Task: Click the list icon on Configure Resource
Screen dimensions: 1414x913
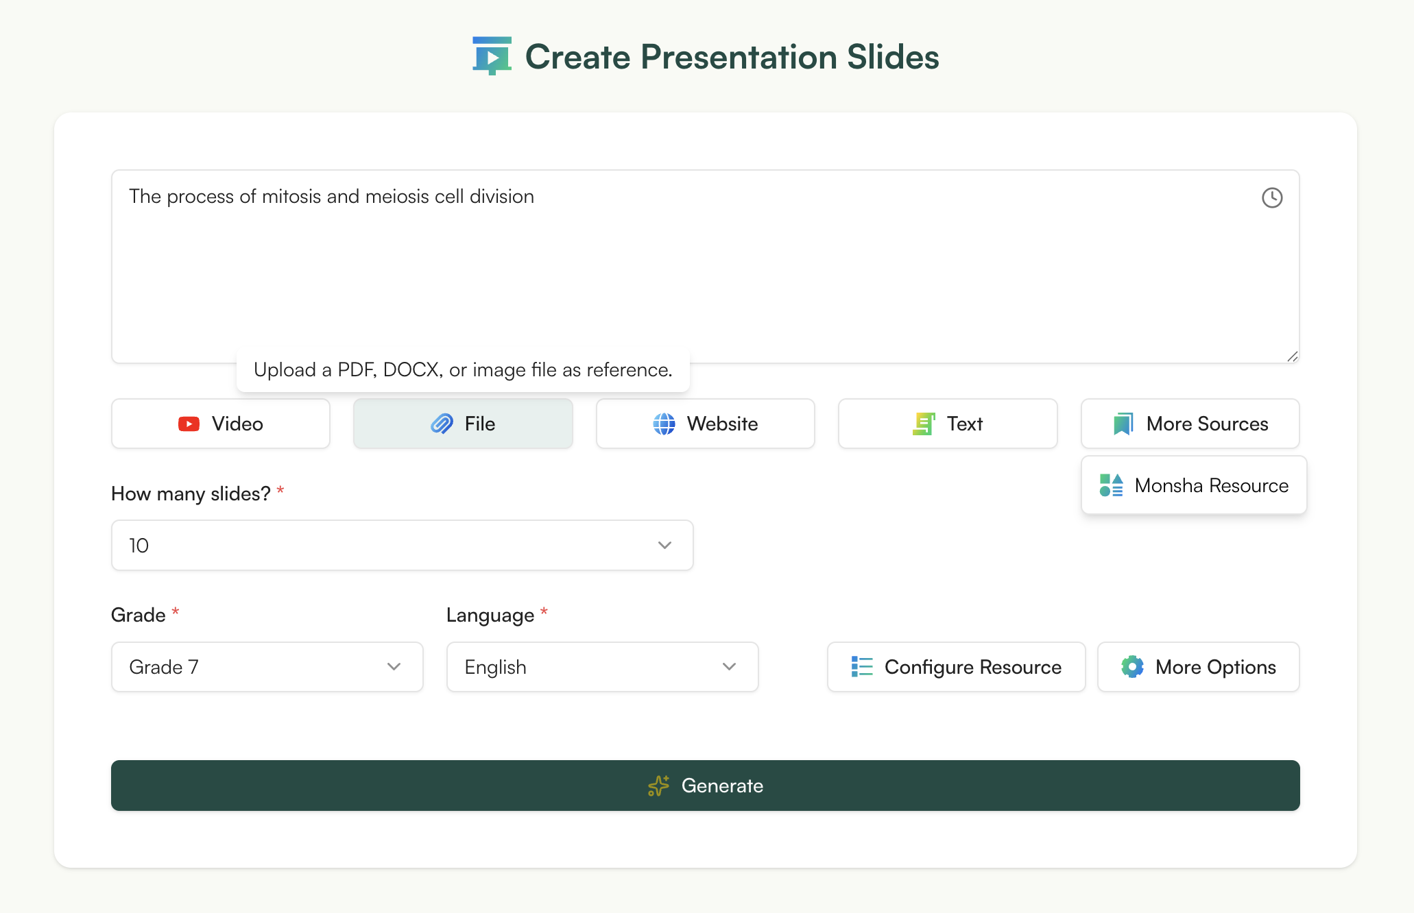Action: tap(861, 666)
